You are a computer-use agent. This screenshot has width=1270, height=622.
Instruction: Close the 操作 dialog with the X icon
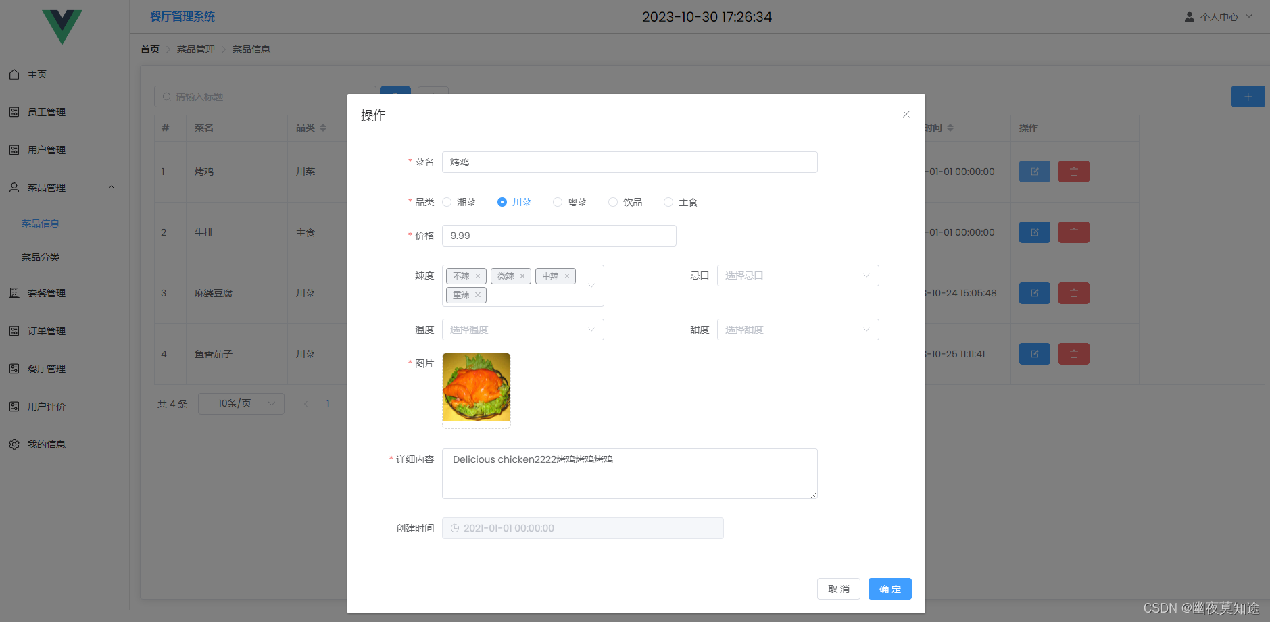(906, 114)
